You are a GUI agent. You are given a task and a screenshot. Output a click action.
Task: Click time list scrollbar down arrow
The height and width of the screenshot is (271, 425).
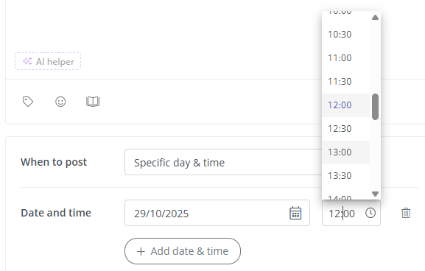click(x=375, y=194)
